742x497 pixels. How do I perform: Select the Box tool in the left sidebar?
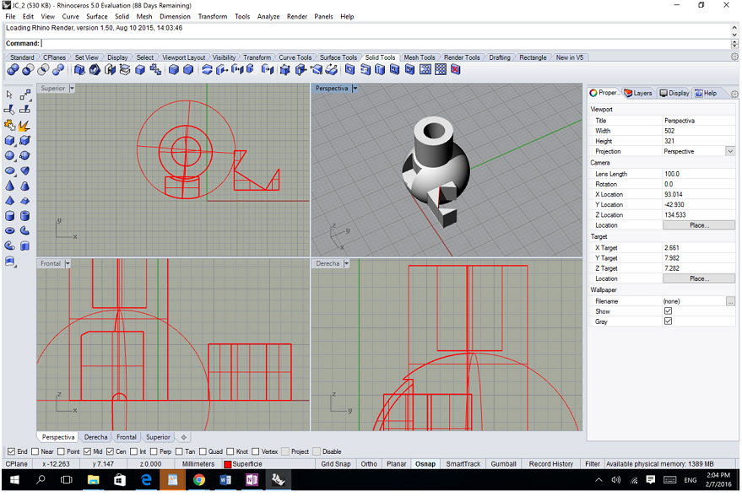(x=9, y=140)
